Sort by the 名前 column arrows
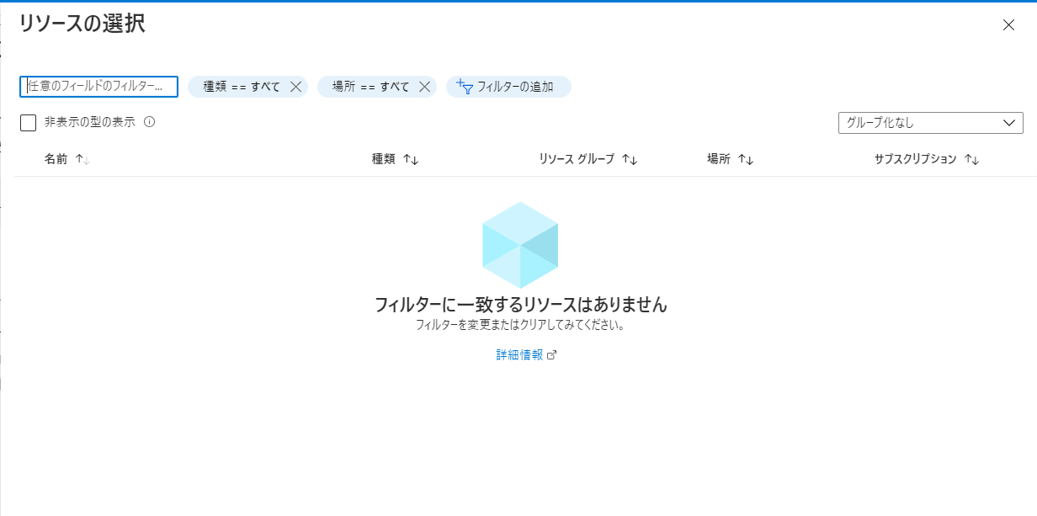Image resolution: width=1037 pixels, height=516 pixels. click(82, 159)
